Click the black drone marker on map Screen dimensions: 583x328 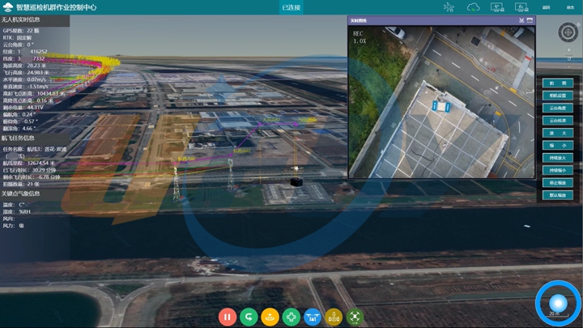[296, 182]
